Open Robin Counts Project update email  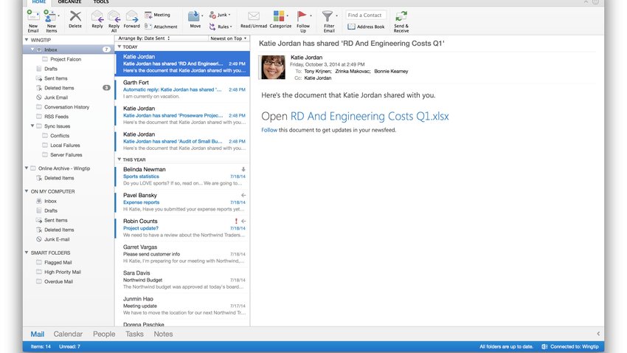[x=182, y=228]
